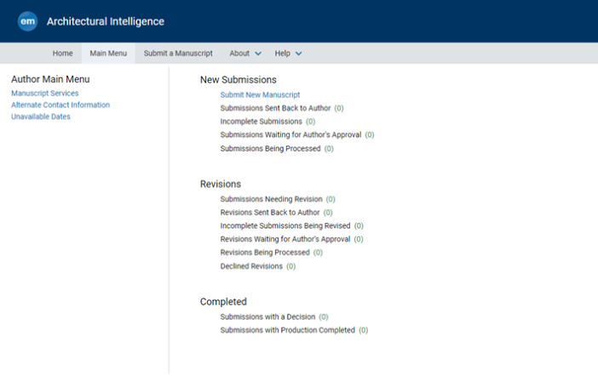Open Declined Revisions
The width and height of the screenshot is (598, 376).
pyautogui.click(x=251, y=266)
